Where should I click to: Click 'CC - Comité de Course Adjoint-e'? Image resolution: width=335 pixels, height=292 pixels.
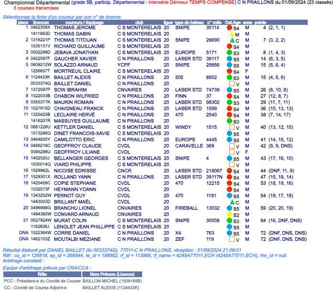[x=35, y=288]
